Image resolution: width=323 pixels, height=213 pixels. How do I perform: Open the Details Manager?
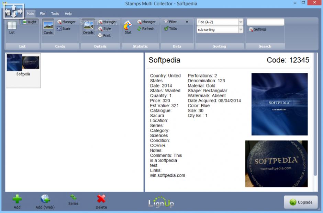[x=107, y=22]
